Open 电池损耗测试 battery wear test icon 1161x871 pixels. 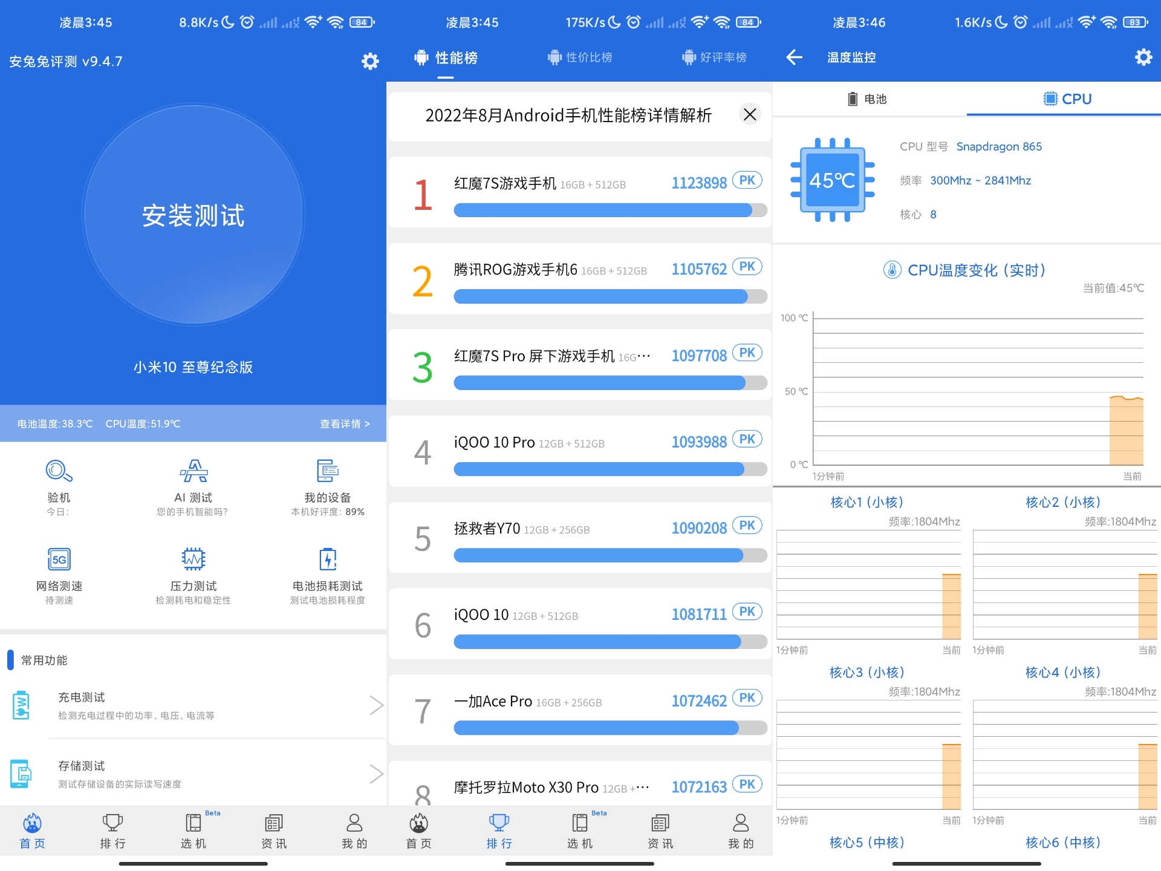pyautogui.click(x=327, y=559)
